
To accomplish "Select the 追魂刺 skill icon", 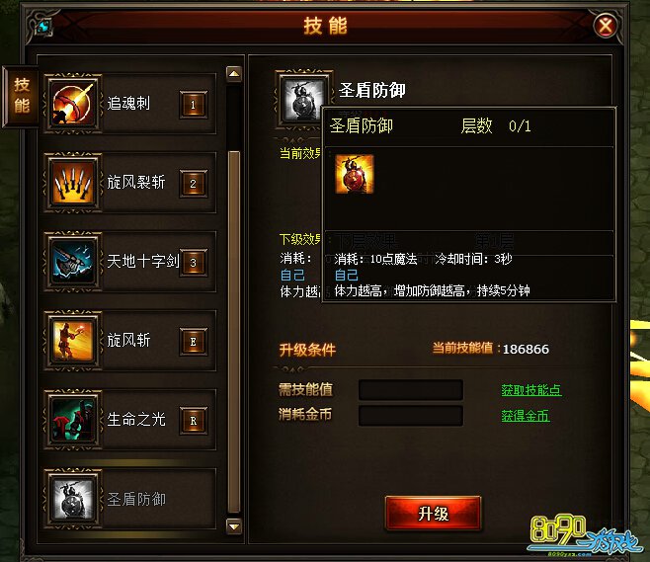I will coord(73,104).
